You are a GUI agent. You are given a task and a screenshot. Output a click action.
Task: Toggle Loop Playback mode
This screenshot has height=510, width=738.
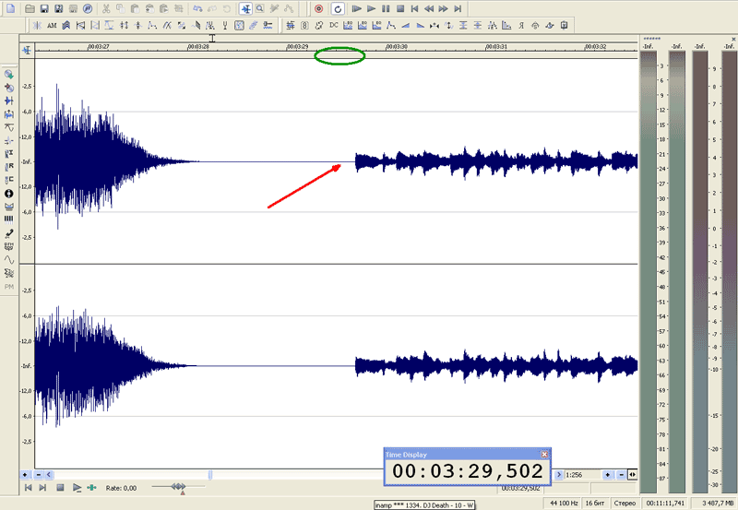pos(338,7)
